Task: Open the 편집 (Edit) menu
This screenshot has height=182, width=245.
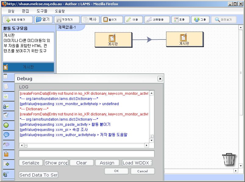Action: pyautogui.click(x=26, y=11)
